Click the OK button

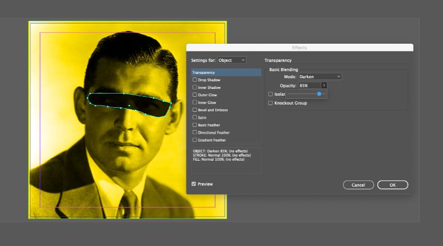(393, 185)
